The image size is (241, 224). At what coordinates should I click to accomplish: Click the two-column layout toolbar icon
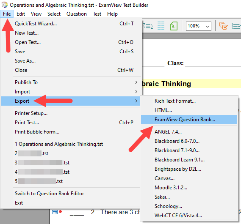(161, 26)
